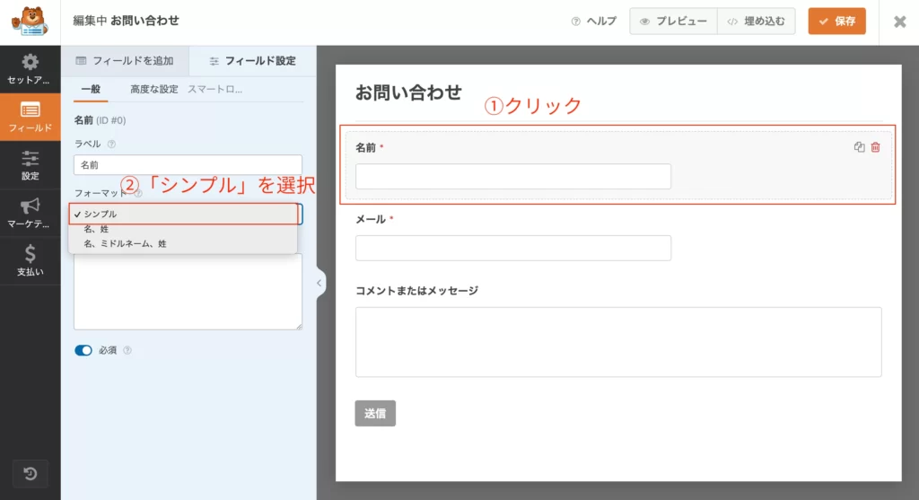The image size is (919, 500).
Task: Switch to the フィールド設定 tab
Action: pyautogui.click(x=252, y=61)
